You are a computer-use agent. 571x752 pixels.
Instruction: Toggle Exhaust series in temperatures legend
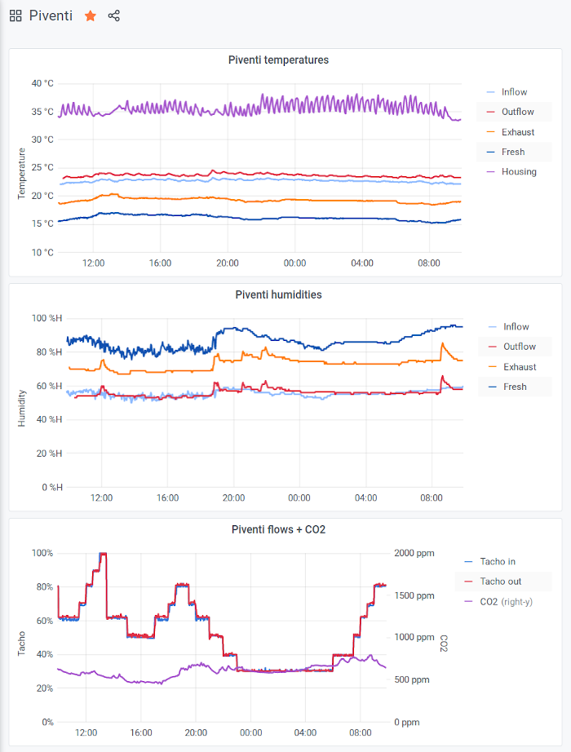tap(518, 132)
